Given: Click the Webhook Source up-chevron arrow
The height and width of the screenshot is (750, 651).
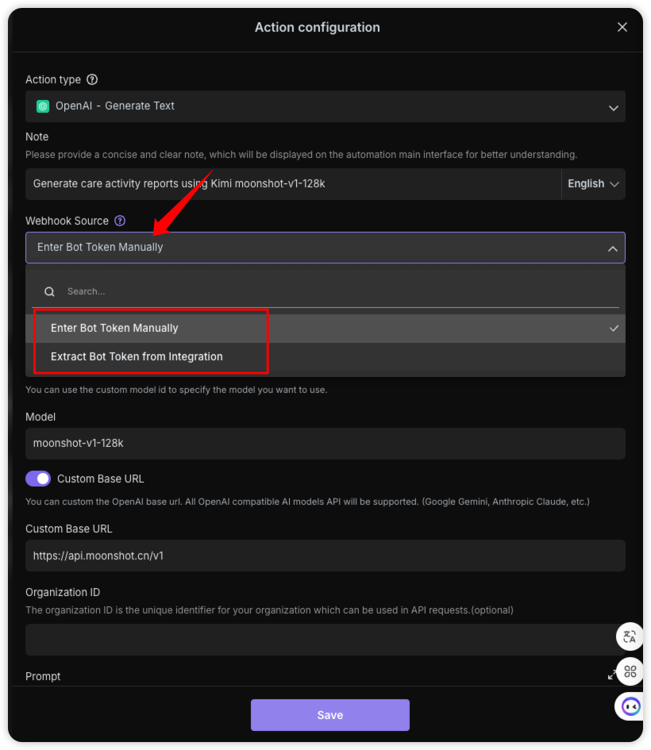Looking at the screenshot, I should [613, 248].
